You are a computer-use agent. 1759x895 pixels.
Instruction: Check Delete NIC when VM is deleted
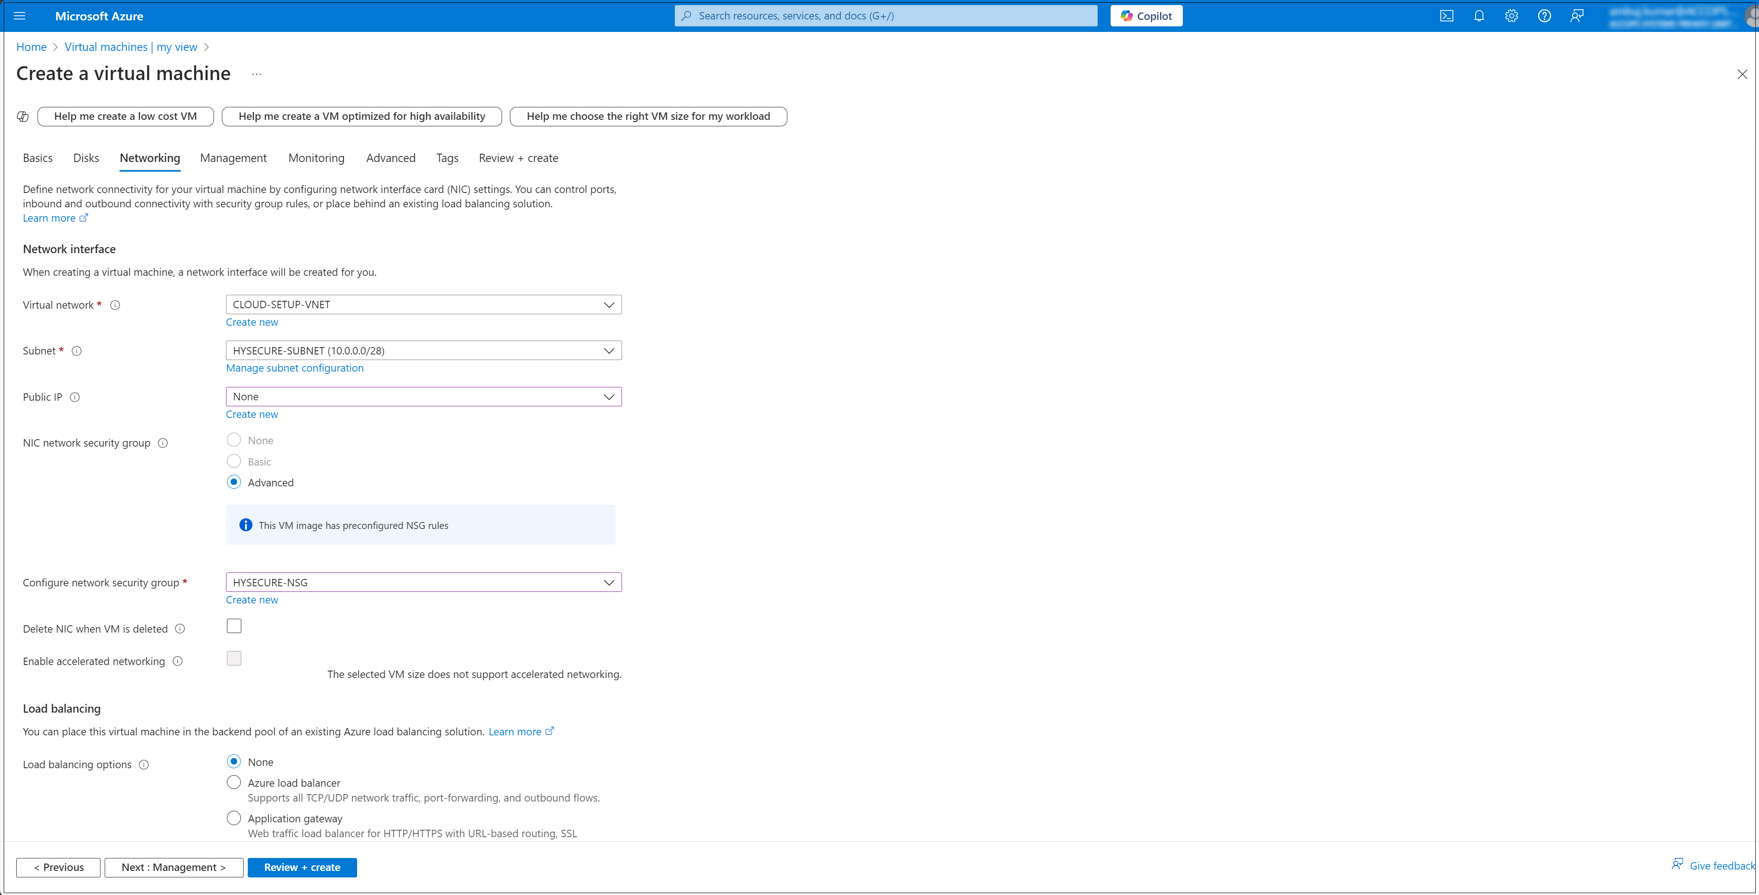coord(234,626)
